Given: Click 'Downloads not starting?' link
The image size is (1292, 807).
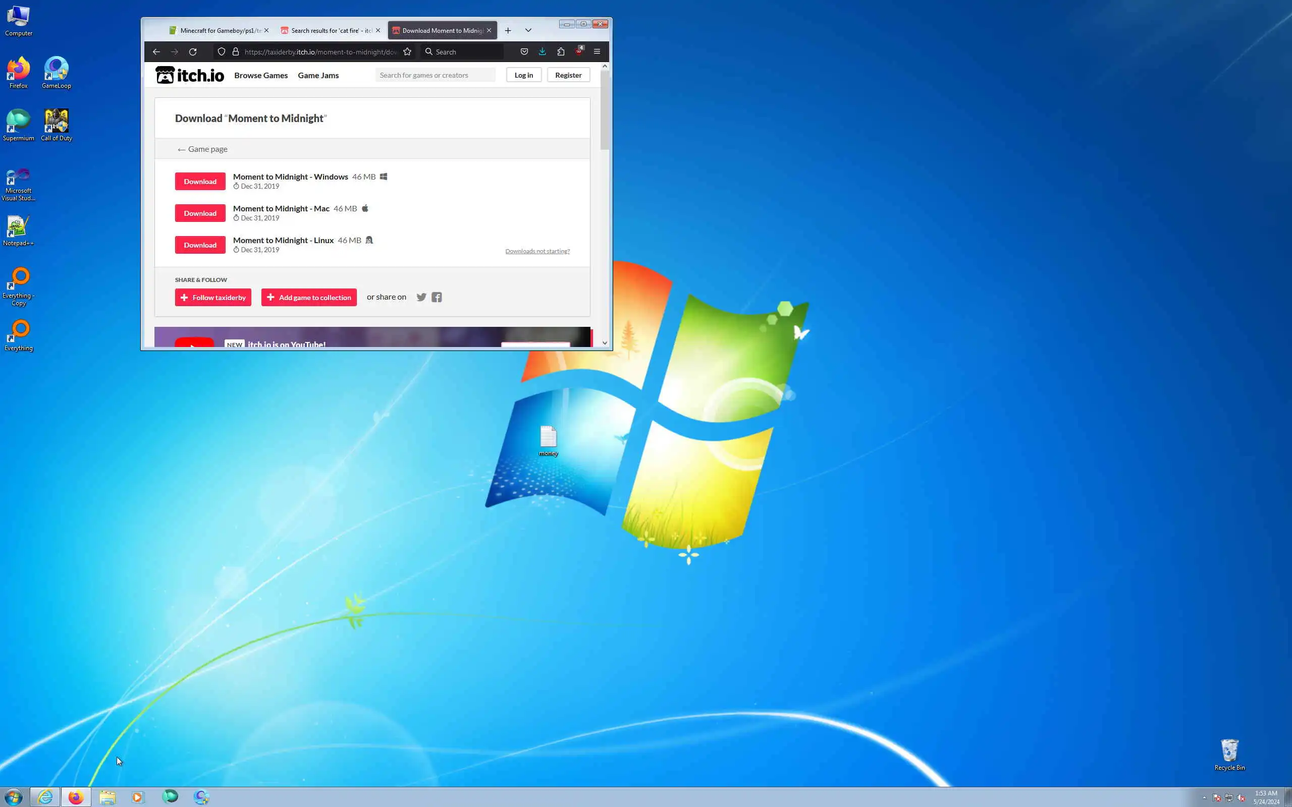Looking at the screenshot, I should (x=537, y=251).
